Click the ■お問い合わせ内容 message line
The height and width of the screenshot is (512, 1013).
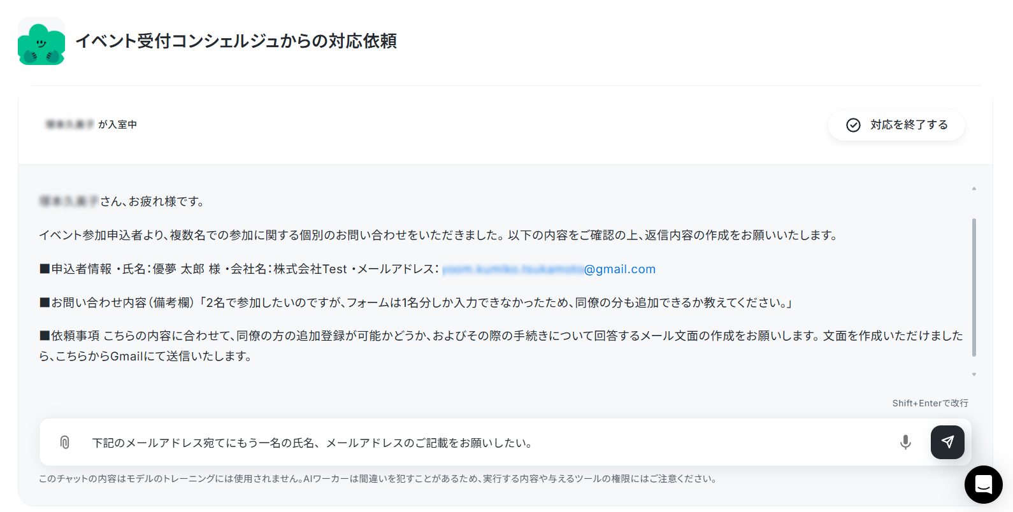pos(417,302)
